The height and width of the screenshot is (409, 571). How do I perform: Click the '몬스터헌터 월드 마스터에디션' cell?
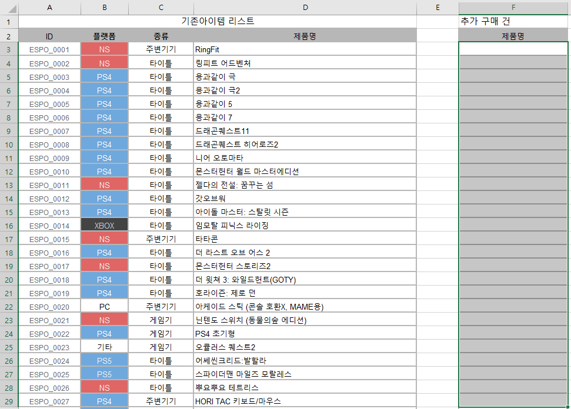(x=305, y=172)
